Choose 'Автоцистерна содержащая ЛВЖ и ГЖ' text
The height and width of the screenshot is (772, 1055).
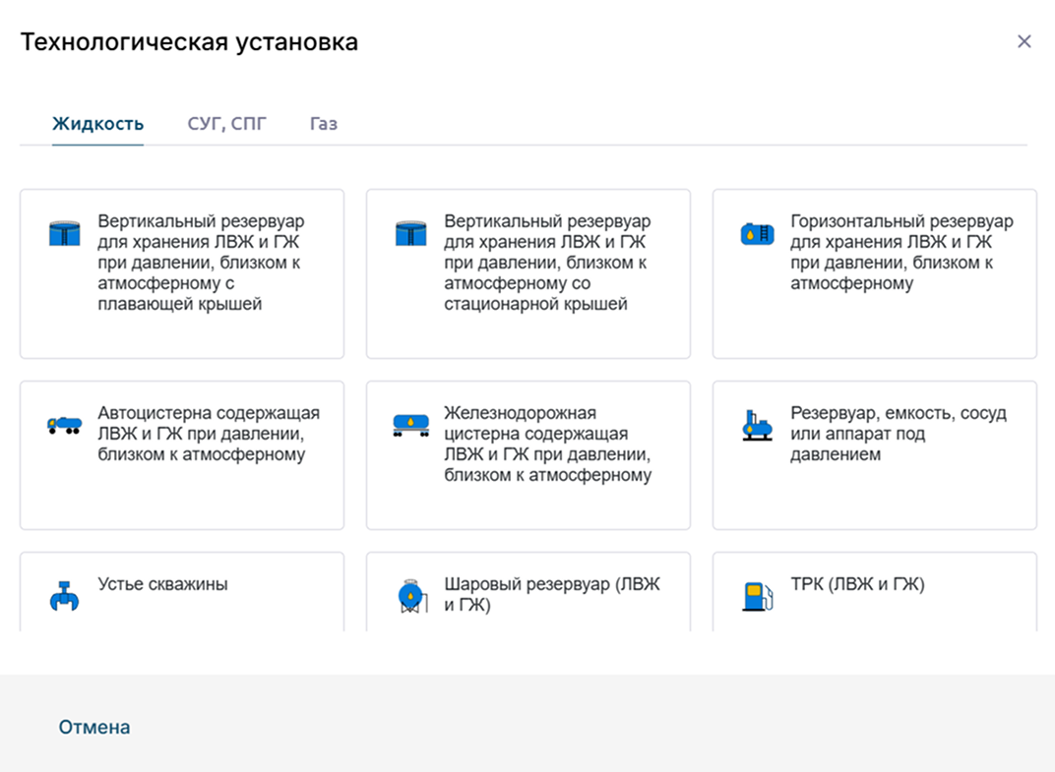coord(209,434)
